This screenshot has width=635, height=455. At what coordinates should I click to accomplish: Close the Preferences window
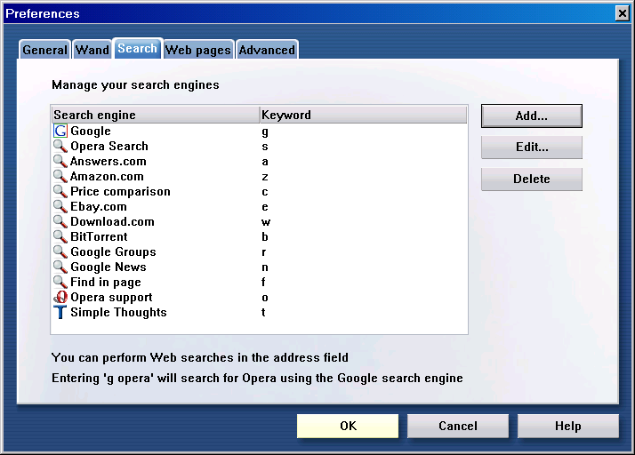click(x=622, y=13)
